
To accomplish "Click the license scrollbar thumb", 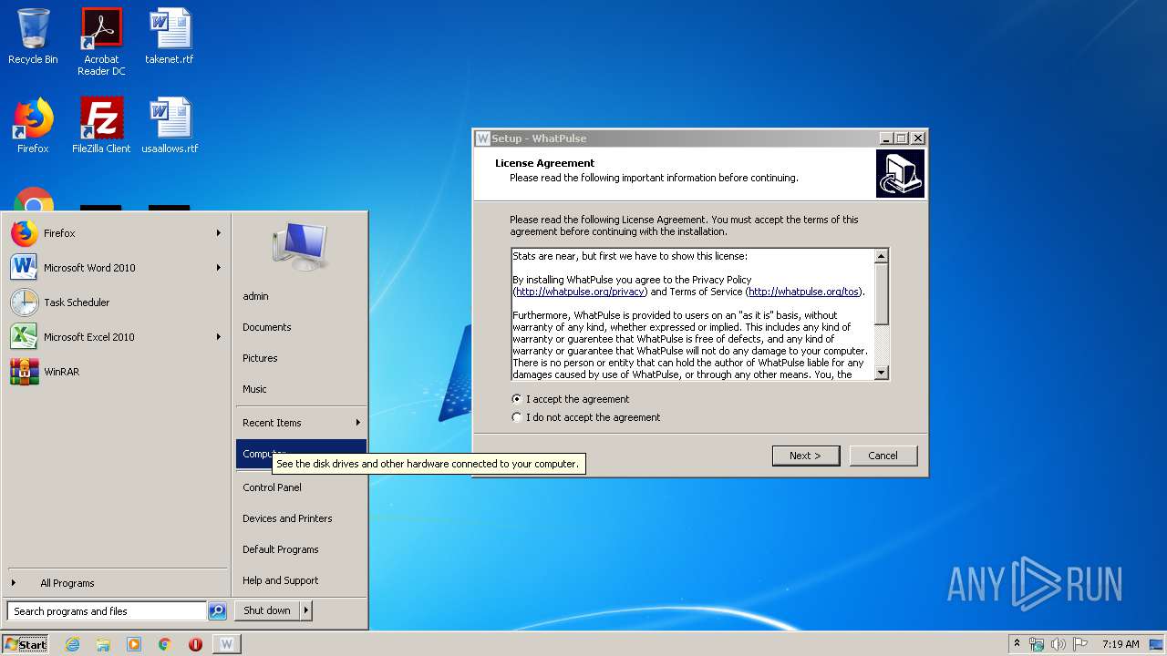I will point(881,293).
